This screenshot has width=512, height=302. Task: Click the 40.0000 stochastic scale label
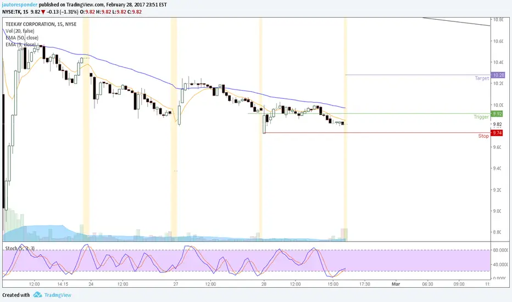tap(500, 265)
